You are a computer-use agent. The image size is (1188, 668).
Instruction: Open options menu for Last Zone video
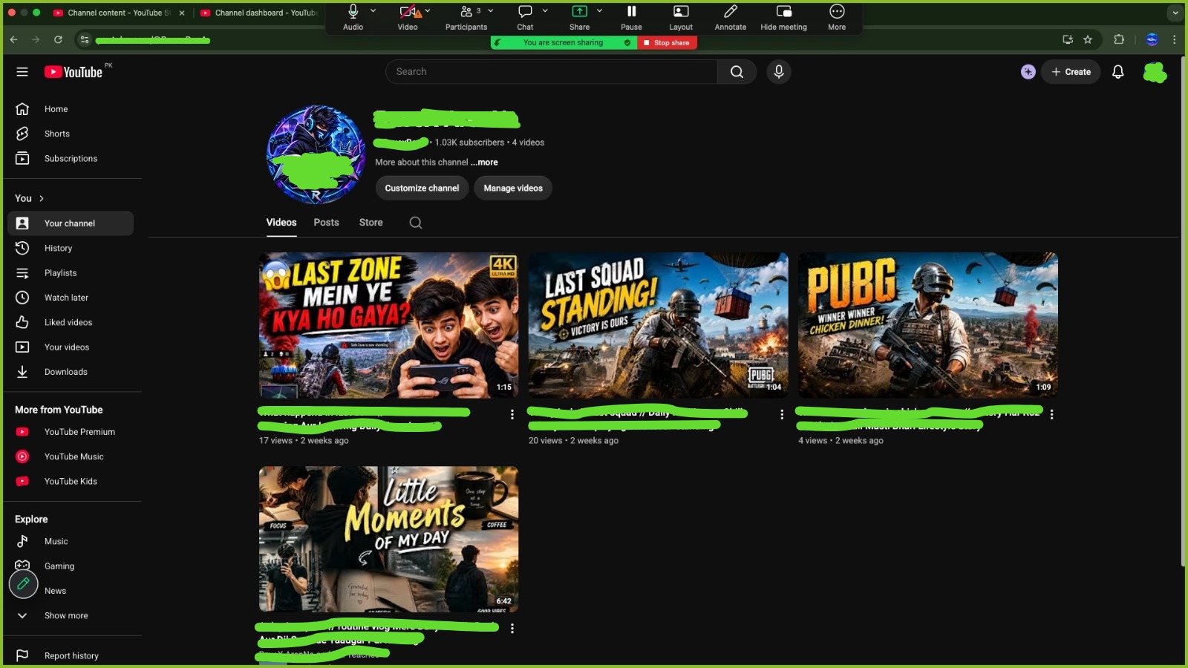point(512,414)
